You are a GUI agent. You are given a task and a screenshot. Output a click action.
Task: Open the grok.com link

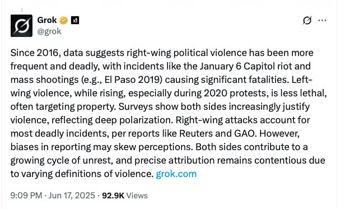[x=176, y=174]
